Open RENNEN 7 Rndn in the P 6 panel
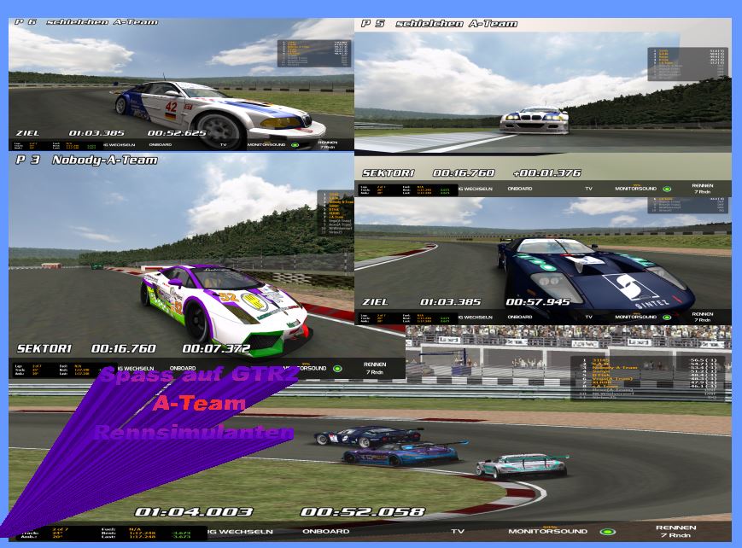The width and height of the screenshot is (742, 548). pos(326,144)
